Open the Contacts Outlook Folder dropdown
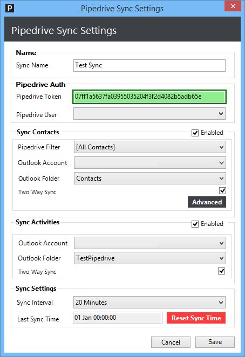The width and height of the screenshot is (245, 357). coord(149,178)
